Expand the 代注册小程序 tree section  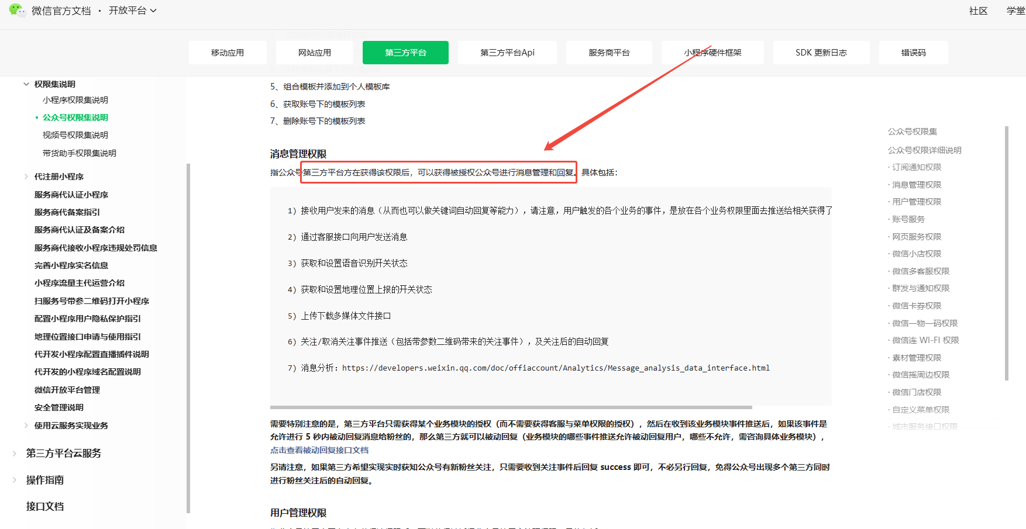pyautogui.click(x=26, y=177)
